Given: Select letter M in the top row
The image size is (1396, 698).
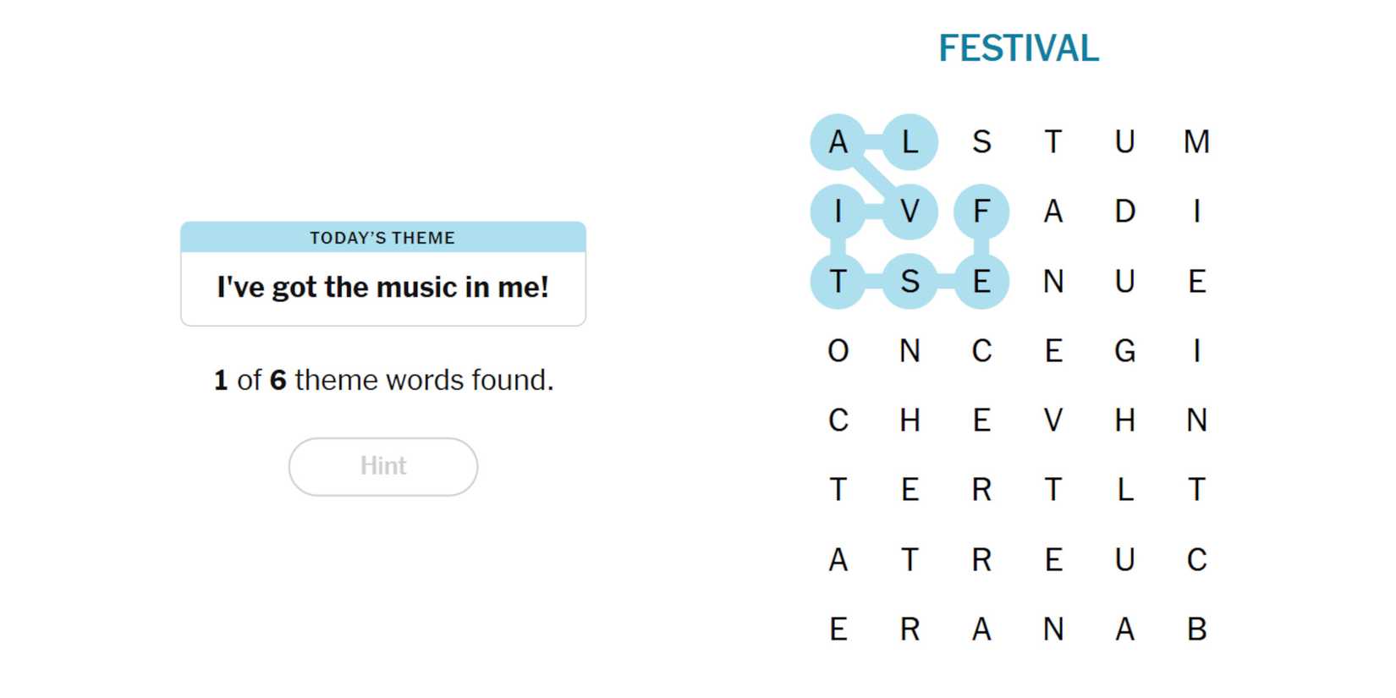Looking at the screenshot, I should [1195, 141].
